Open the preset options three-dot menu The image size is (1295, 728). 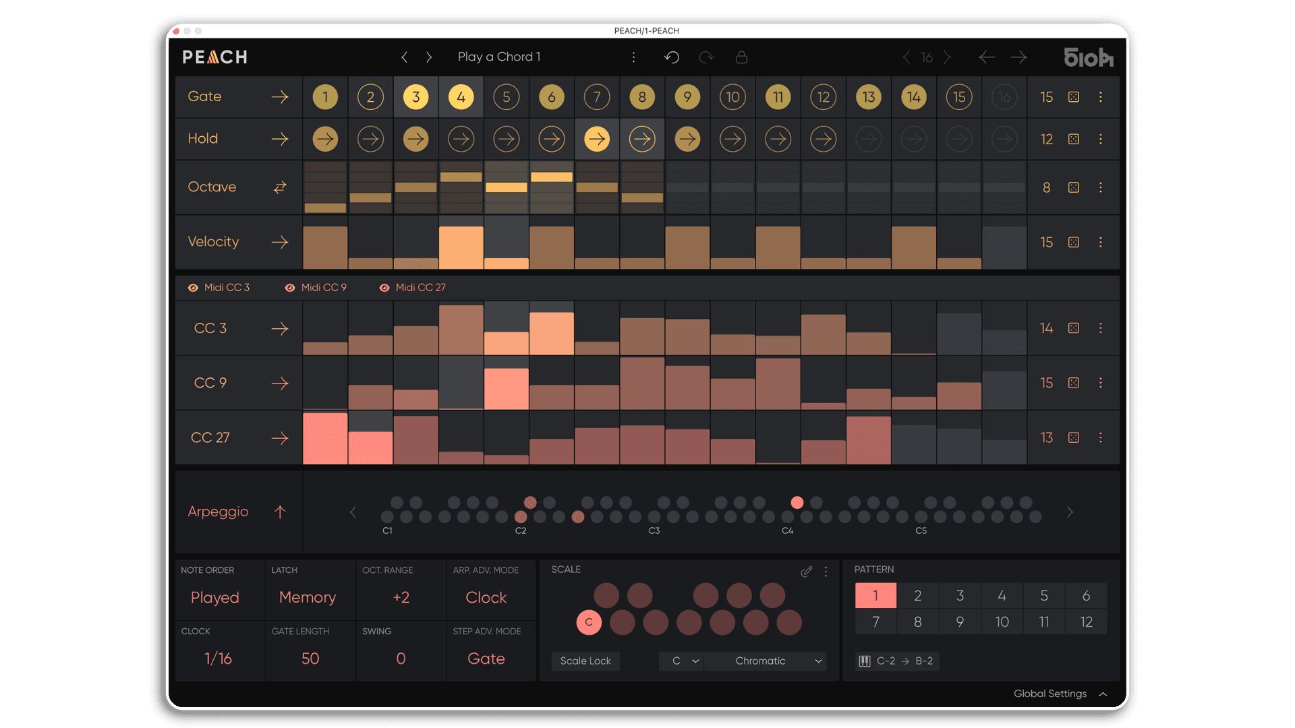point(633,57)
